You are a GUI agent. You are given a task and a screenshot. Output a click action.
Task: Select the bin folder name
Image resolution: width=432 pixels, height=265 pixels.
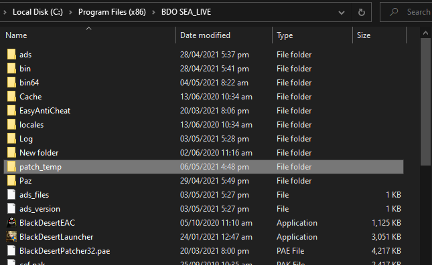(25, 69)
